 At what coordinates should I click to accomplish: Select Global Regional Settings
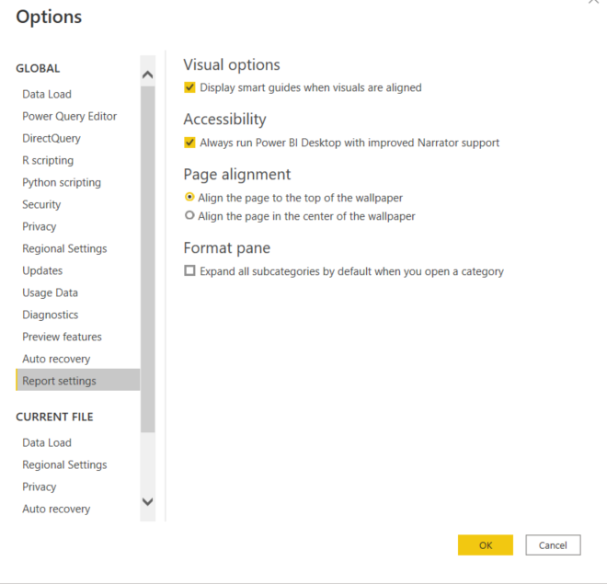coord(64,248)
